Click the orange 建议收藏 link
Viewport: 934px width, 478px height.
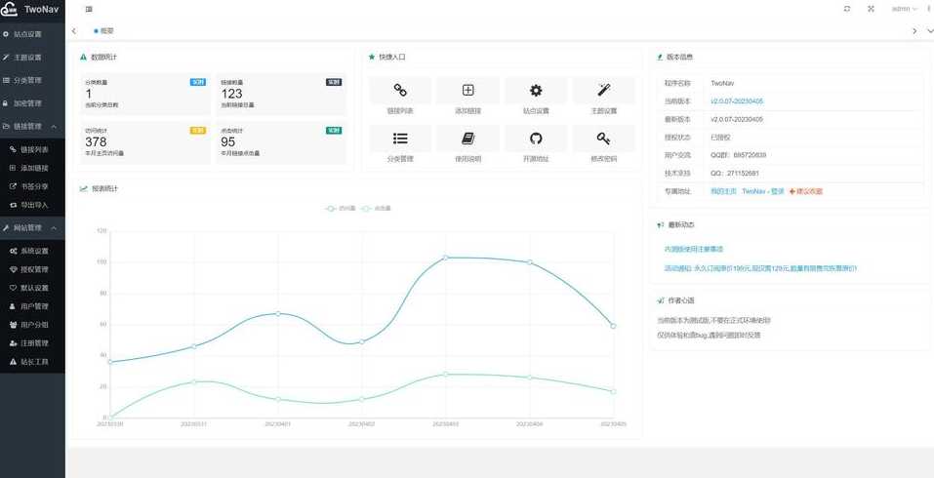tap(806, 191)
